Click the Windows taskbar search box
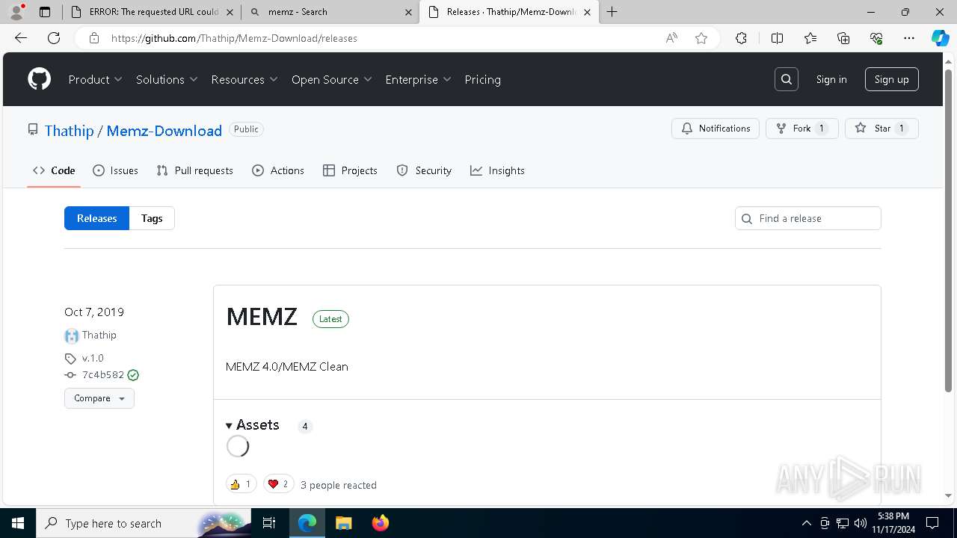Image resolution: width=957 pixels, height=538 pixels. pyautogui.click(x=142, y=523)
